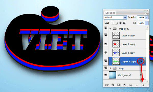
Task: Open the Layers panel options menu
Action: click(147, 14)
